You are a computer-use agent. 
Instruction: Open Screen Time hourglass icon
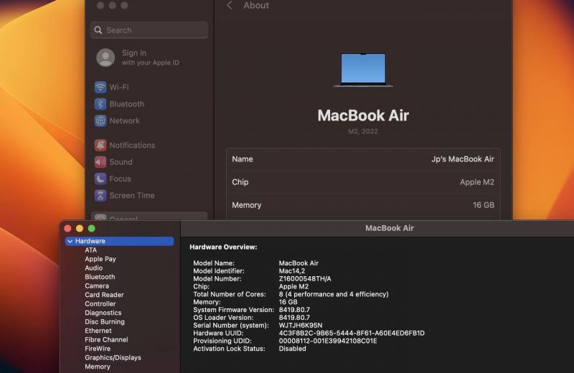click(100, 195)
